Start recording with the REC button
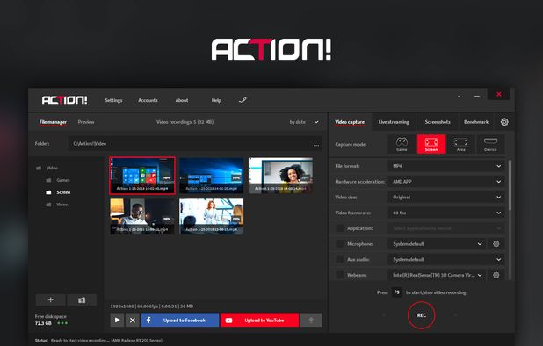The image size is (543, 346). (x=422, y=315)
